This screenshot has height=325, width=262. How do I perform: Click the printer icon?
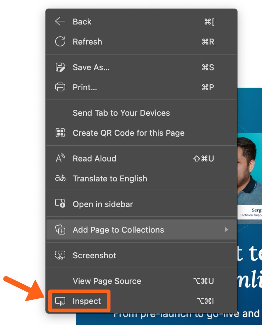[x=60, y=87]
